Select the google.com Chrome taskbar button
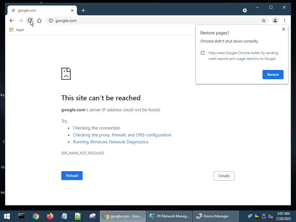Screen dimensions: 296x222 (123, 216)
